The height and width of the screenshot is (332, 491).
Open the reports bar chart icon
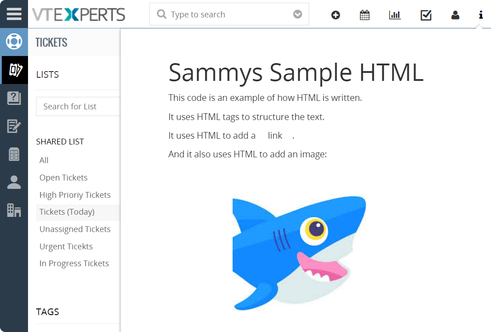pyautogui.click(x=394, y=15)
